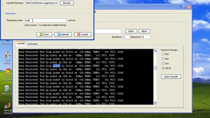Switch to the Command tab
210x118 pixels.
click(x=32, y=44)
